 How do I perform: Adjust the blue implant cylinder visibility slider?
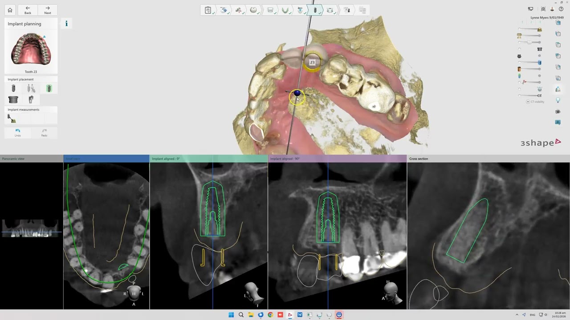pyautogui.click(x=530, y=62)
